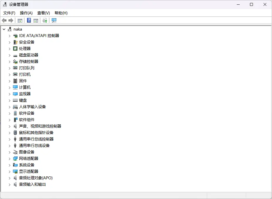Select the 磁盘驱动器 label text
This screenshot has width=272, height=199.
(28, 55)
